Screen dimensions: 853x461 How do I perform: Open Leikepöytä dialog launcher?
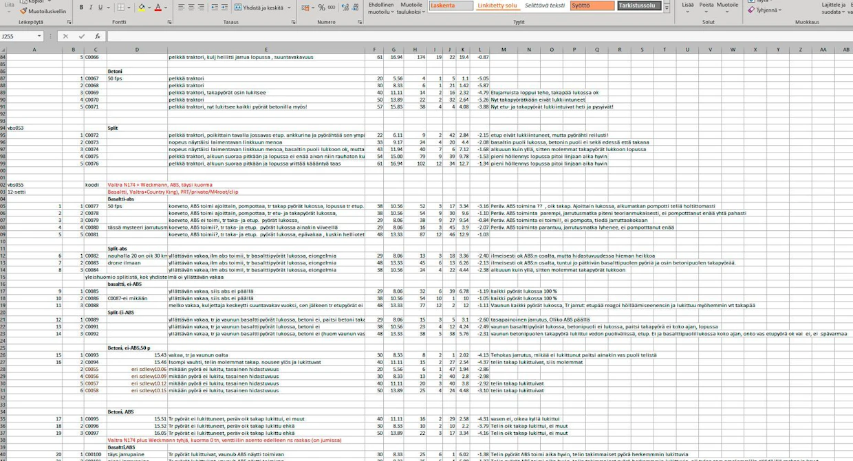click(69, 23)
